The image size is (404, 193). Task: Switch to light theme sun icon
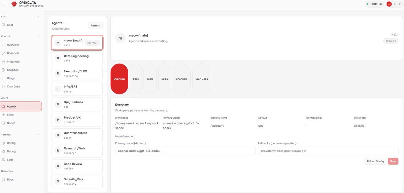pos(395,4)
